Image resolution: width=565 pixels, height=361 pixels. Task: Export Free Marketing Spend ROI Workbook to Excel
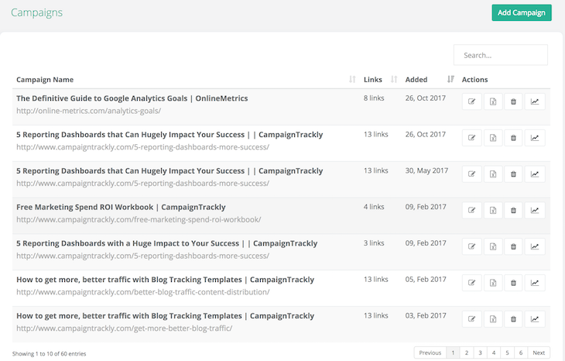(x=493, y=210)
